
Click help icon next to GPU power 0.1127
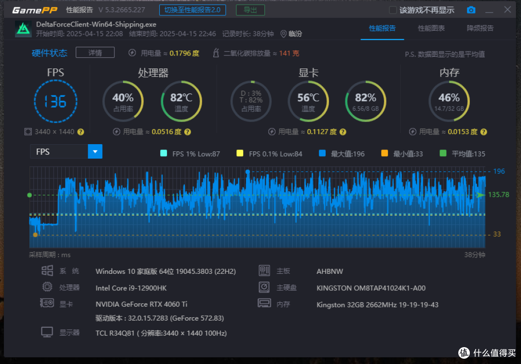tap(343, 132)
